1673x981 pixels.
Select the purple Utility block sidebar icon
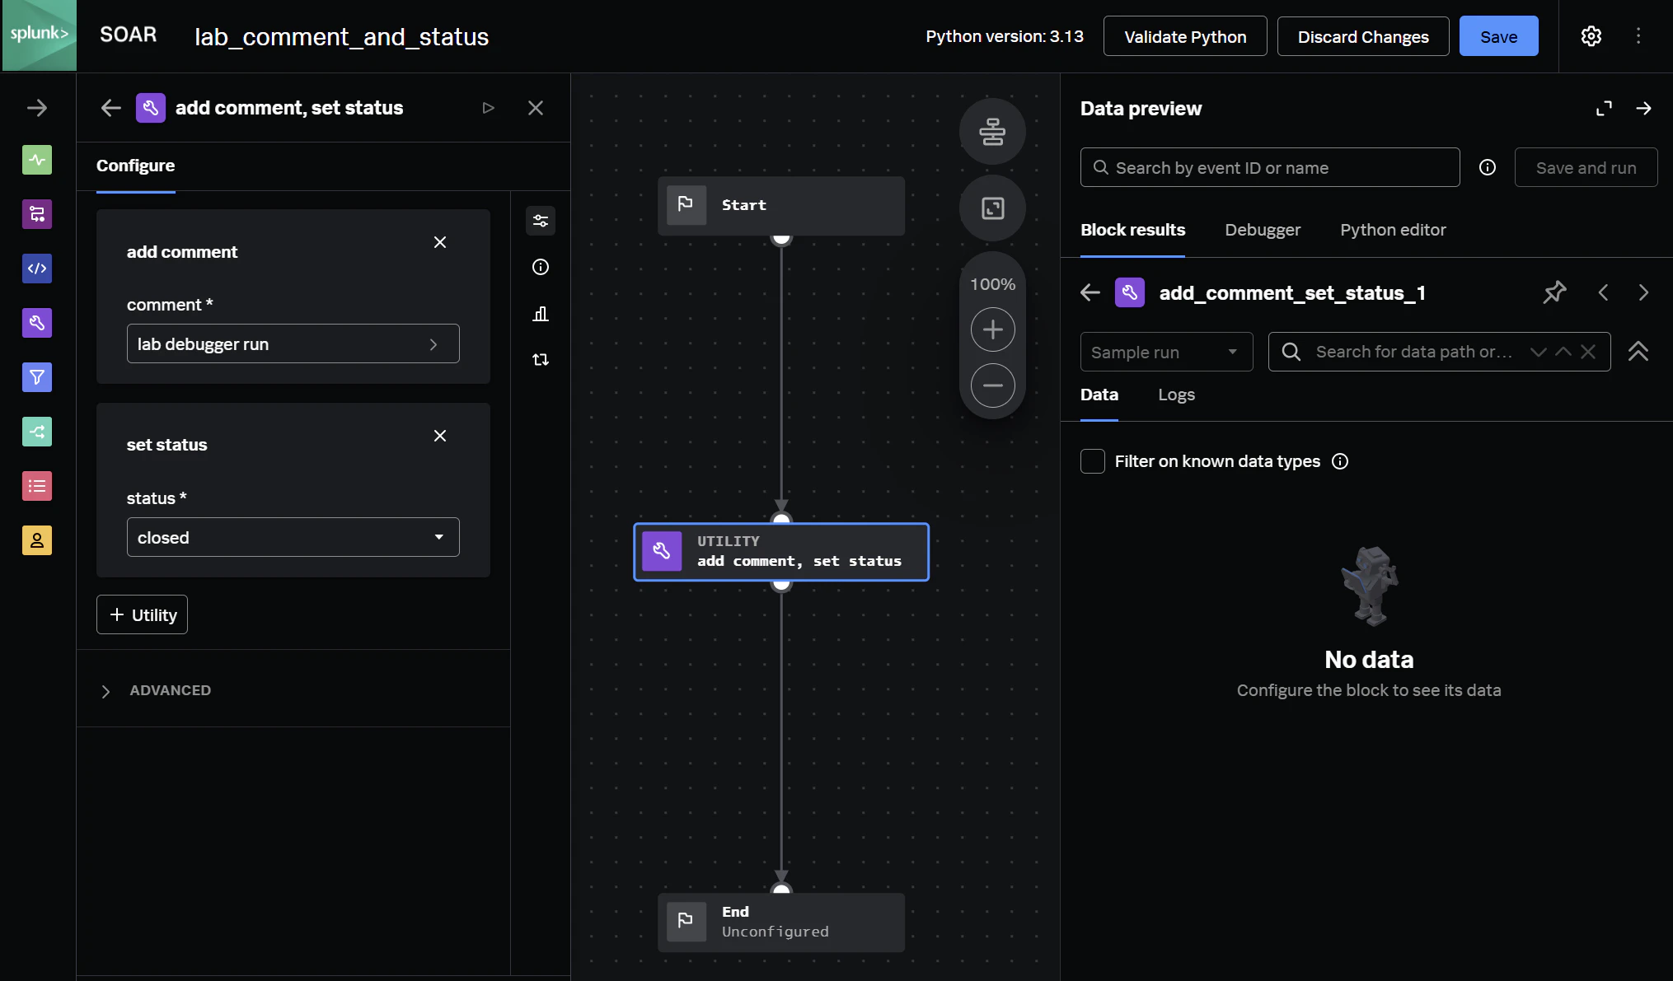(x=37, y=323)
